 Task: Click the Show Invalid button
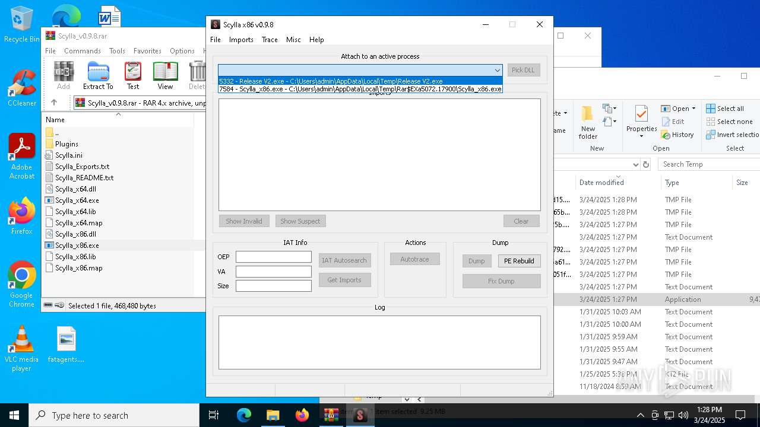(x=244, y=221)
